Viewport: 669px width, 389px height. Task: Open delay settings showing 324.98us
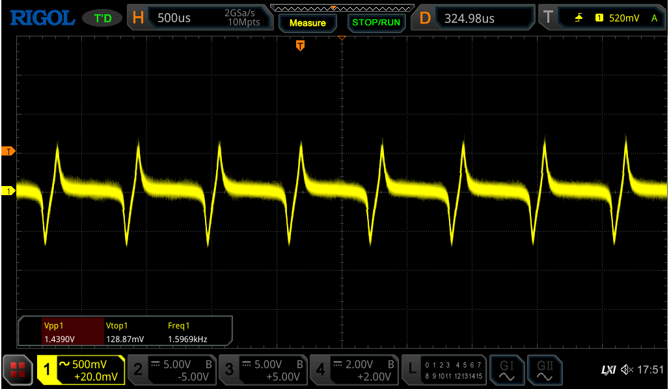click(473, 18)
